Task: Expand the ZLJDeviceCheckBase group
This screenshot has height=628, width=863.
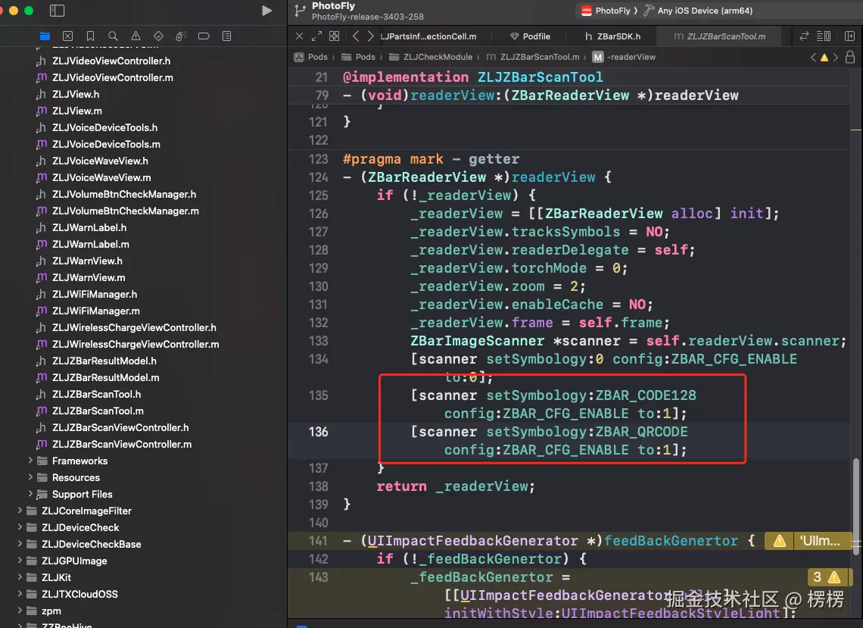Action: [20, 544]
